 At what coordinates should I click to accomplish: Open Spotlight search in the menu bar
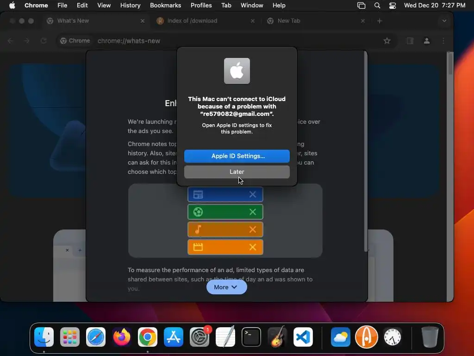pyautogui.click(x=377, y=6)
